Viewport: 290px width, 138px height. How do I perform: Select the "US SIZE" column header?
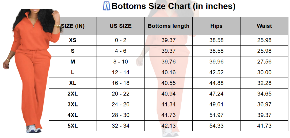121,26
